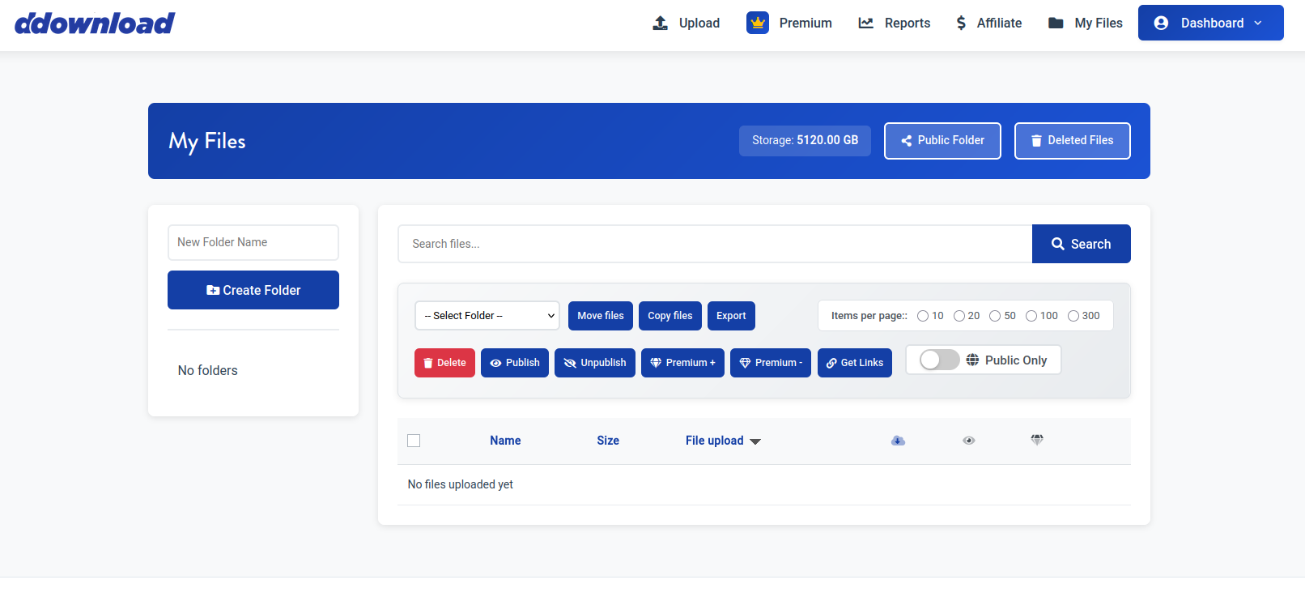Sort files by Name column
Viewport: 1305px width, 601px height.
[505, 441]
